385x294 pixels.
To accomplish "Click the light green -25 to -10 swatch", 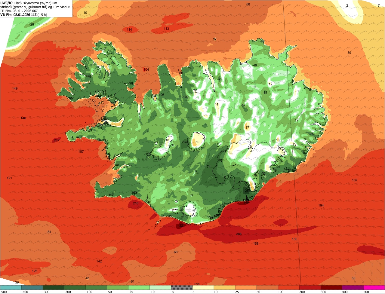I will point(139,287).
